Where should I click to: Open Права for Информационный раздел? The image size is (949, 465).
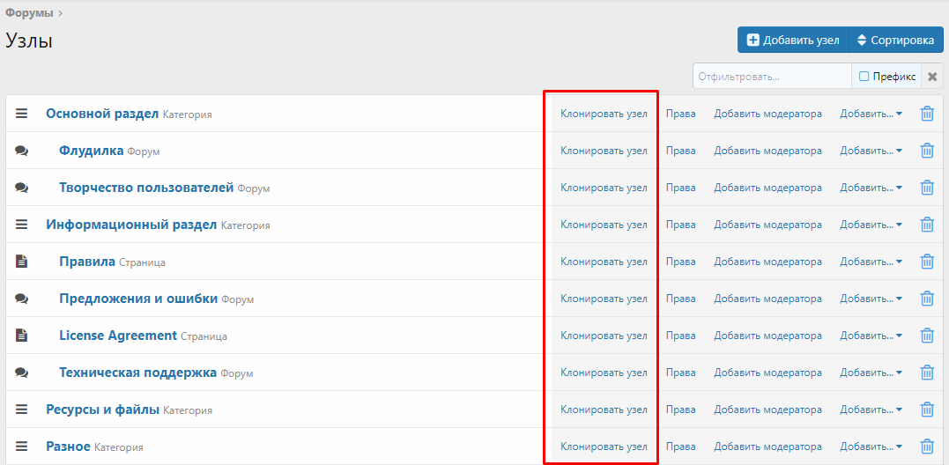680,225
